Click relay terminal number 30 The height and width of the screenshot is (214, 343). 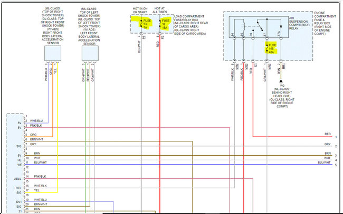coord(251,34)
